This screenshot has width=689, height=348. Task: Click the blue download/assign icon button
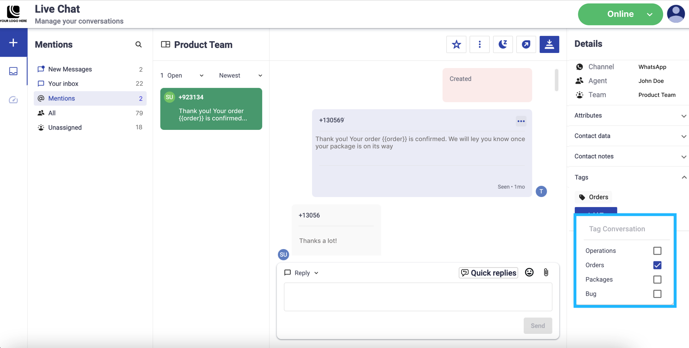[549, 44]
